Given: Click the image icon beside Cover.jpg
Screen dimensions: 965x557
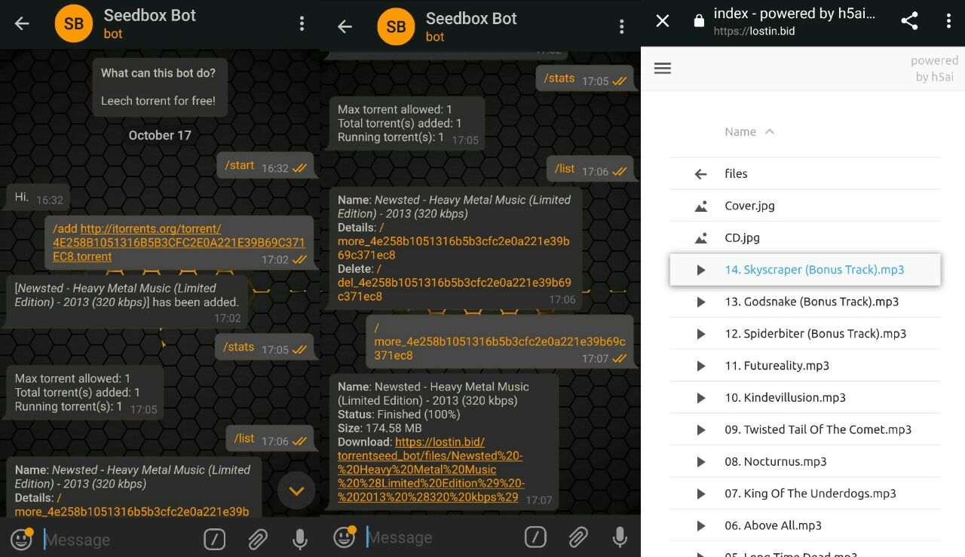Looking at the screenshot, I should (x=700, y=206).
